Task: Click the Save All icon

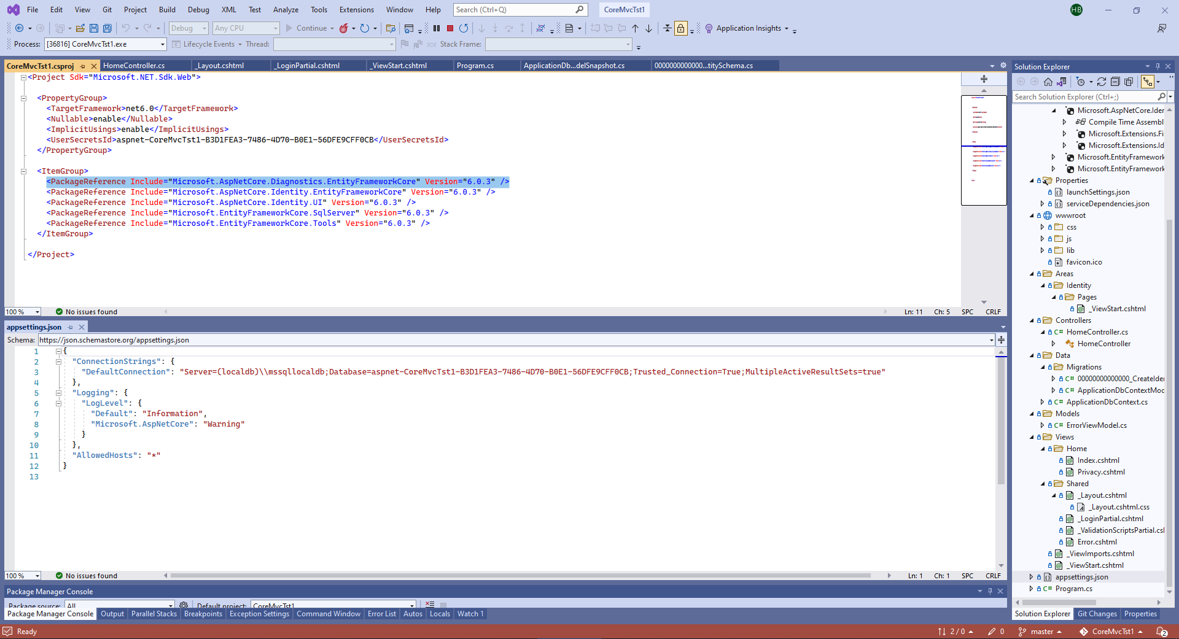Action: click(x=107, y=28)
